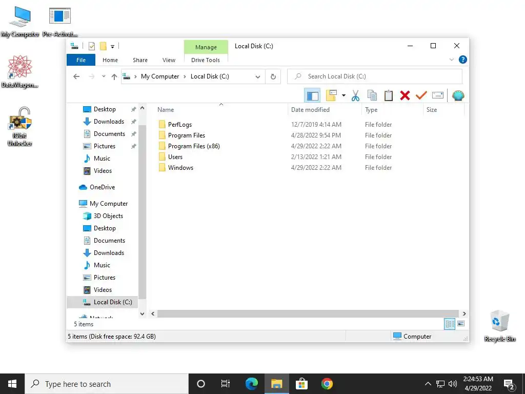Click the Cortana circle taskbar icon
525x394 pixels.
pos(201,384)
